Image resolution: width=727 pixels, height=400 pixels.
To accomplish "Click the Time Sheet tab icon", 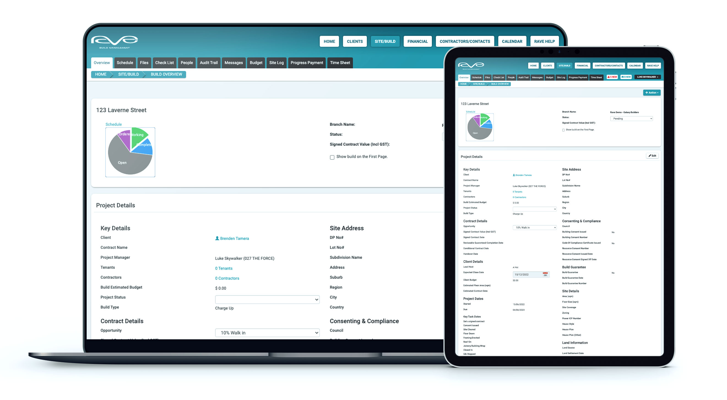I will tap(341, 63).
